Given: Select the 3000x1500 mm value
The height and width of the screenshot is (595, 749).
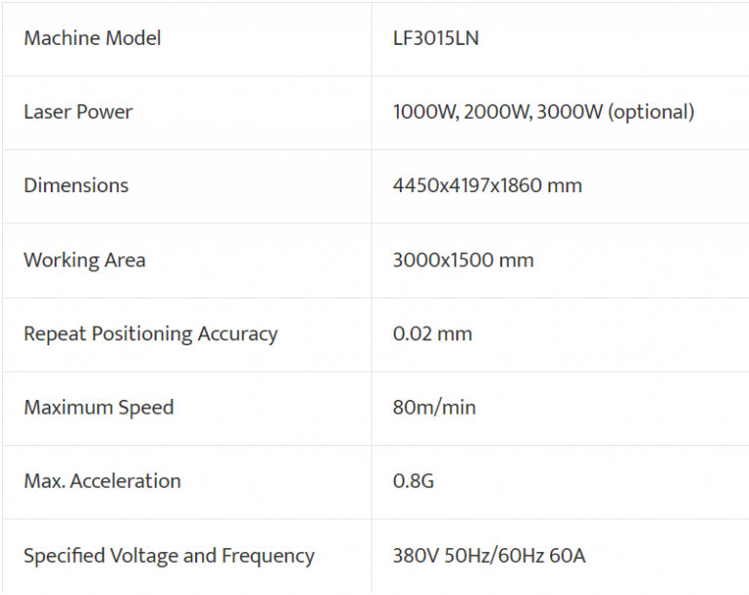Looking at the screenshot, I should (463, 260).
